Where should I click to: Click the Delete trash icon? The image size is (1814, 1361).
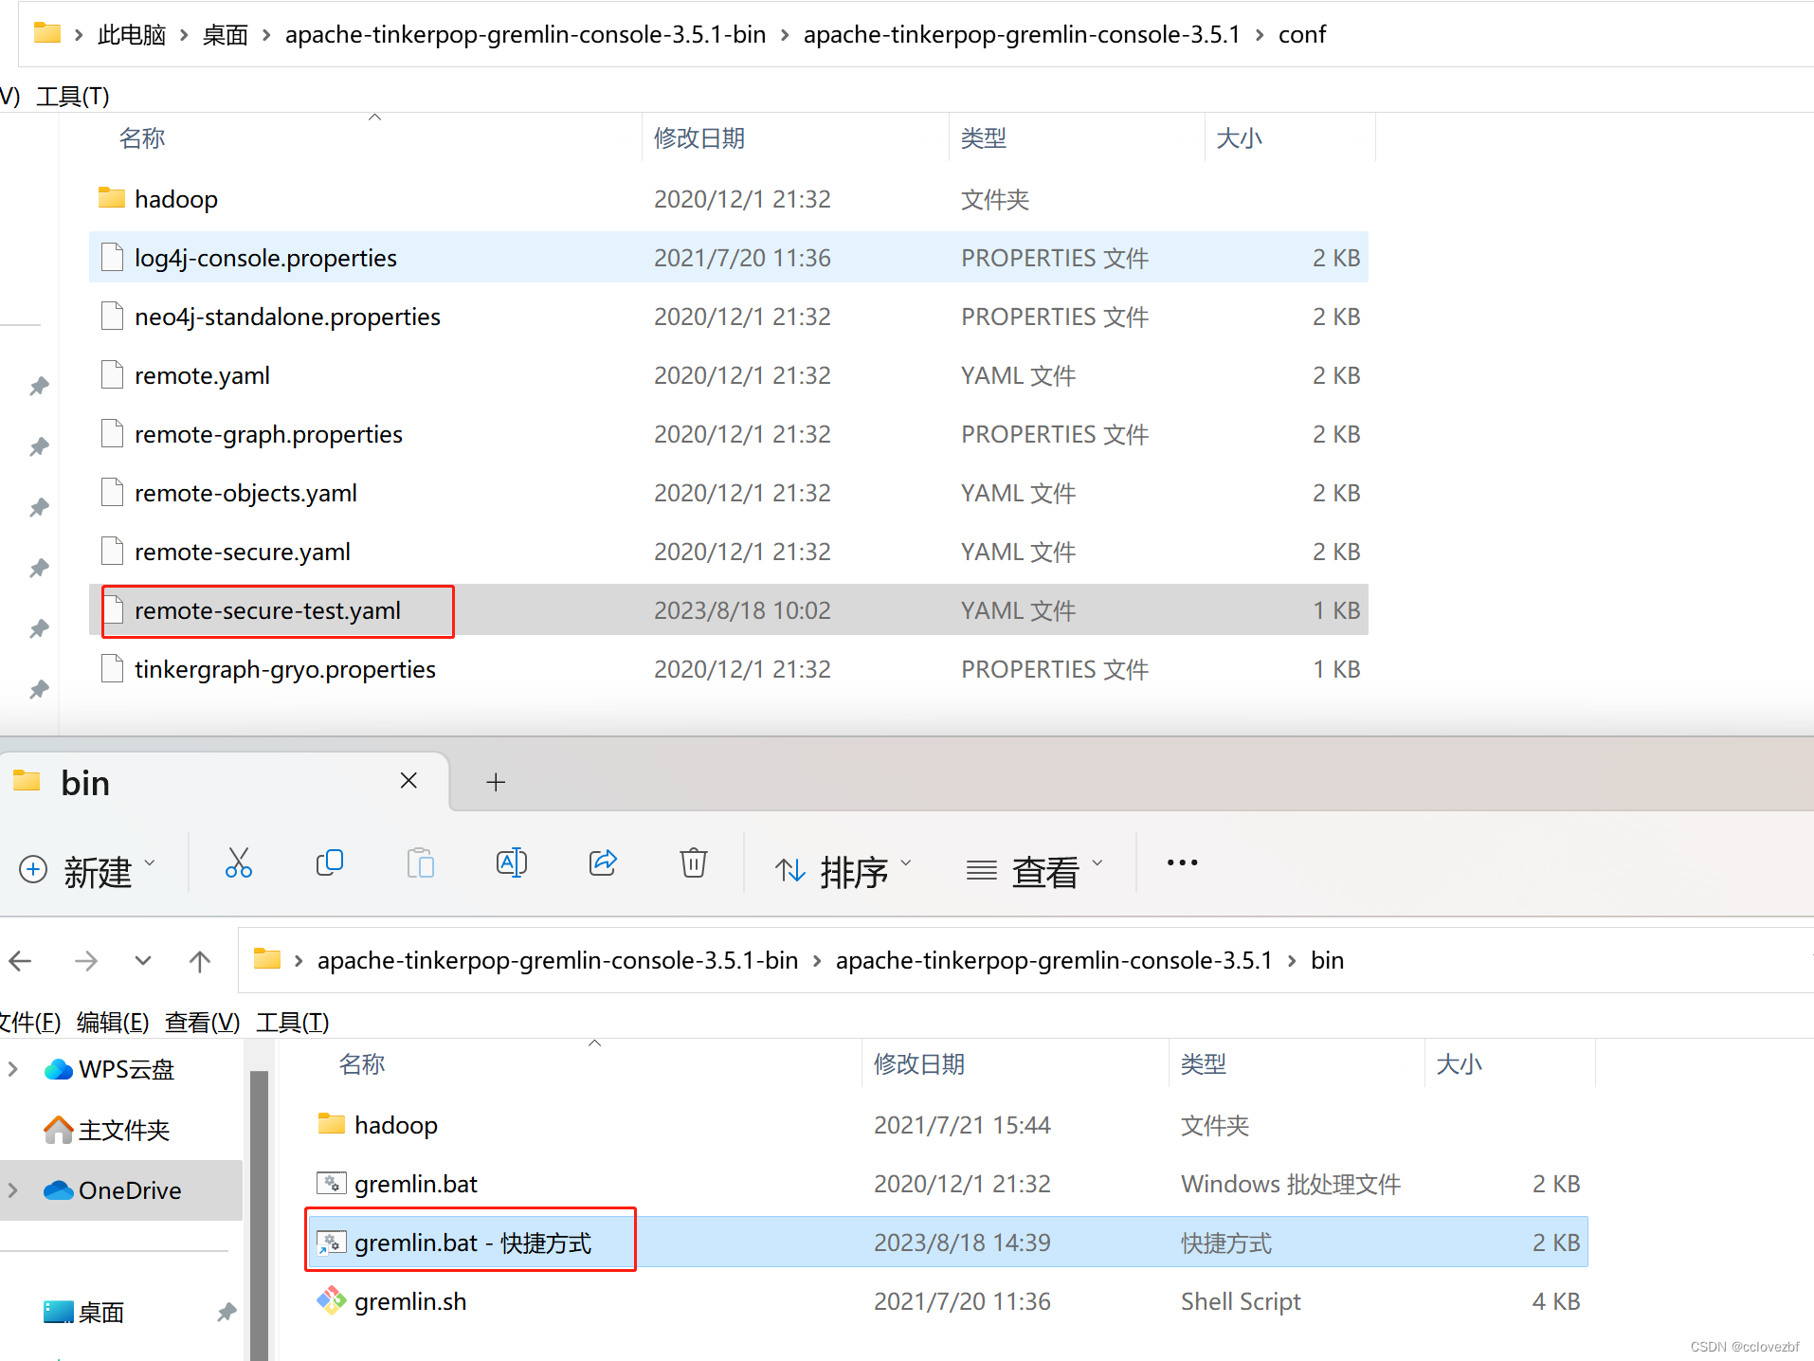[693, 862]
